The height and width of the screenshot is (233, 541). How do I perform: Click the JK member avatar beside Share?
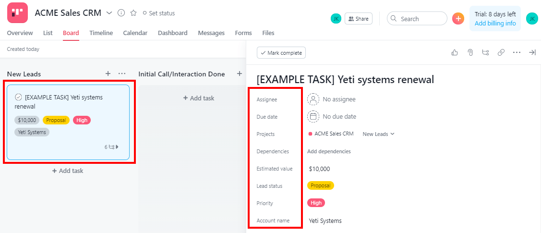tap(336, 19)
